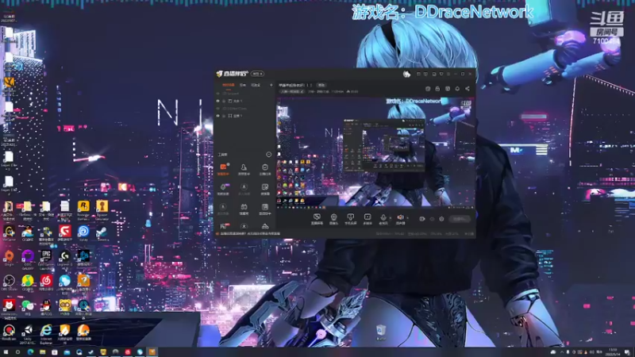Toggle visibility of the first source in list

(x=218, y=94)
